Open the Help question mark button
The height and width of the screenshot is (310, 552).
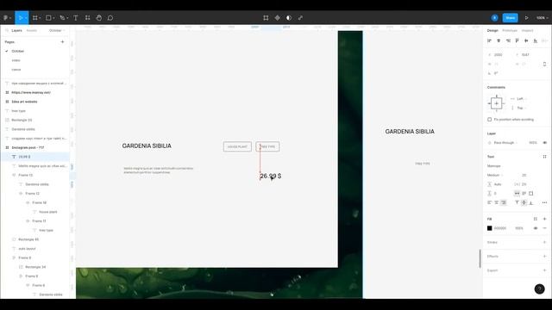539,289
